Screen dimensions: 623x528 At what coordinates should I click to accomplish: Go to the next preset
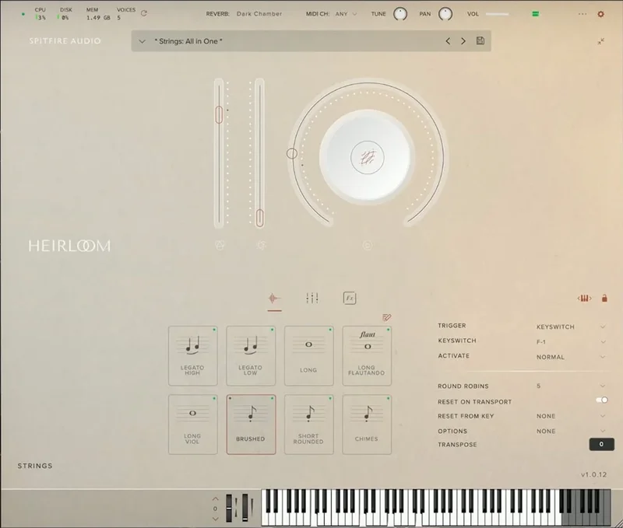point(463,41)
